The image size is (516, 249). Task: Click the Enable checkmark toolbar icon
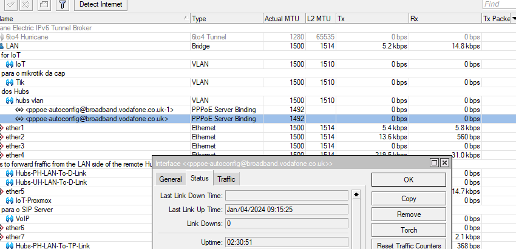pos(12,5)
